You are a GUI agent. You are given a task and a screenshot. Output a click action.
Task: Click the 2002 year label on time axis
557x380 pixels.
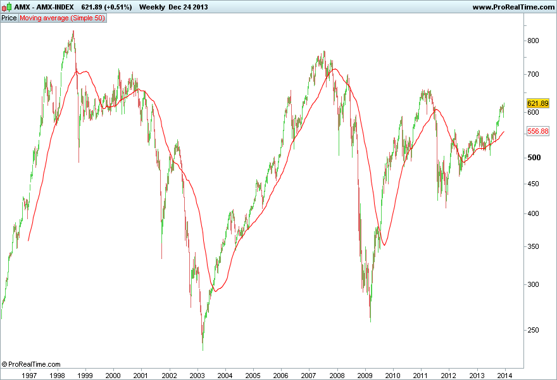point(169,376)
